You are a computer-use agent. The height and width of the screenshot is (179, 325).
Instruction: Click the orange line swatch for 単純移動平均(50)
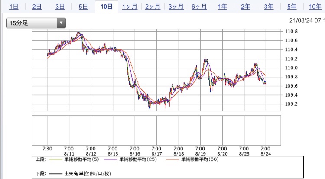172,159
